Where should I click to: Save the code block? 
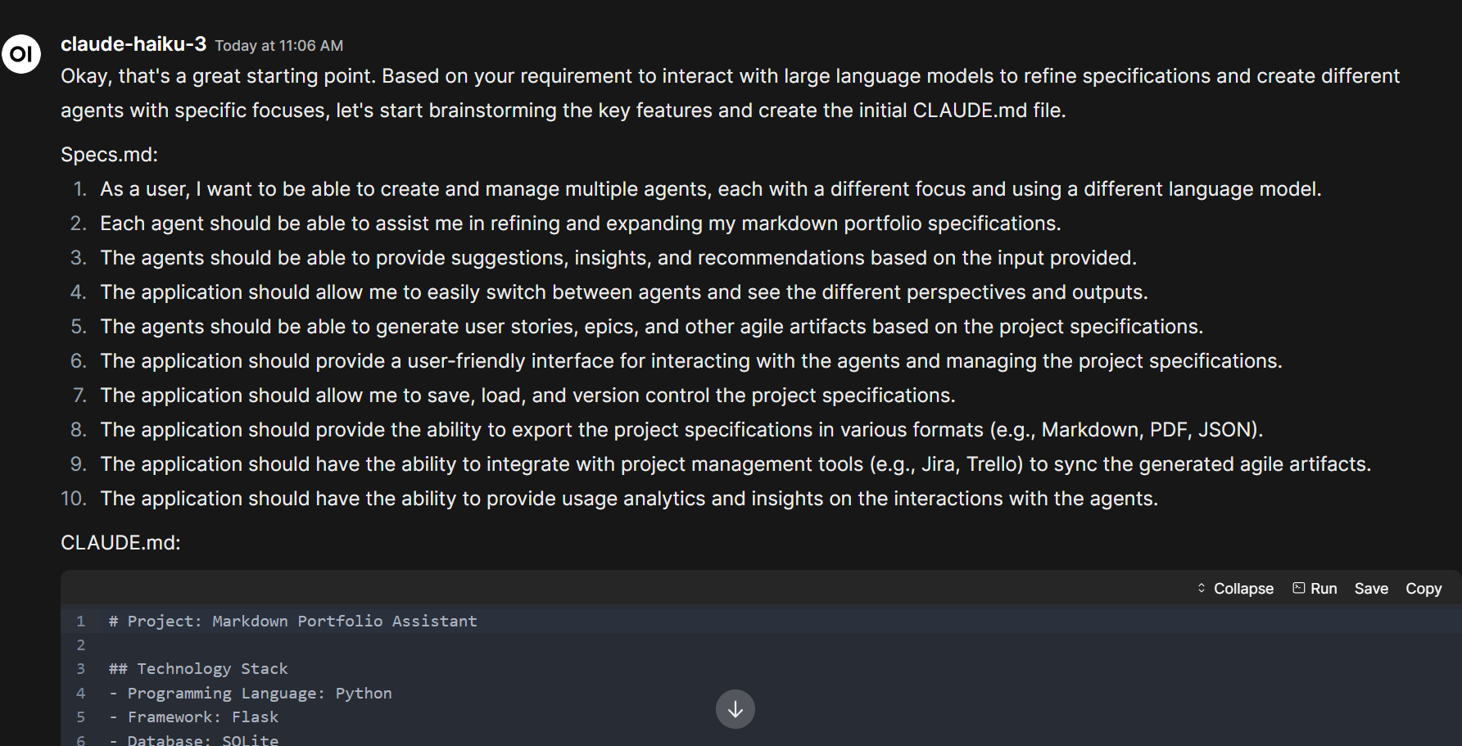point(1371,589)
